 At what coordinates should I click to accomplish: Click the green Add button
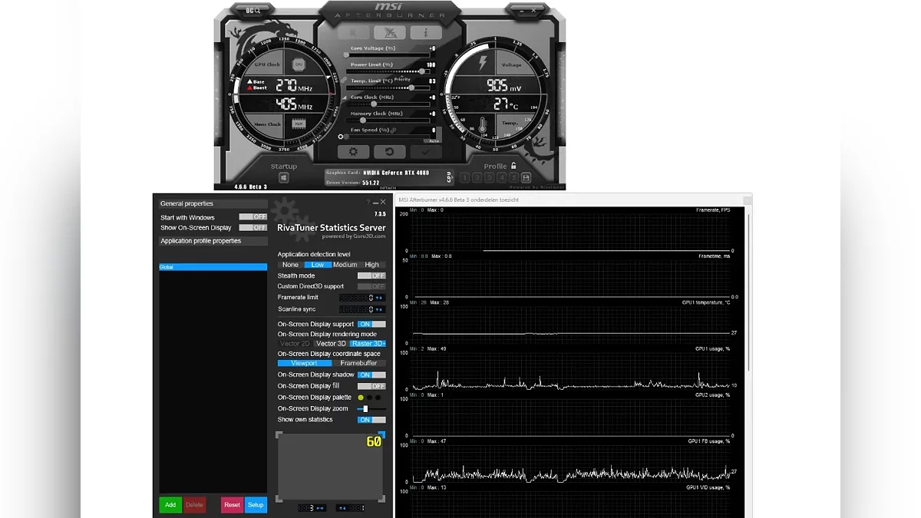(x=170, y=505)
